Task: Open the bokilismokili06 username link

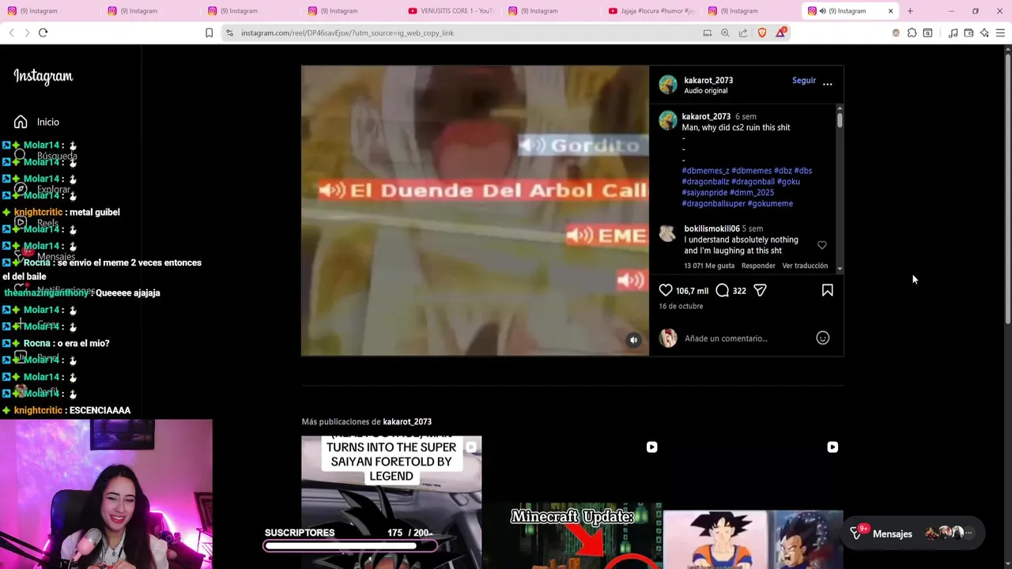Action: point(712,228)
